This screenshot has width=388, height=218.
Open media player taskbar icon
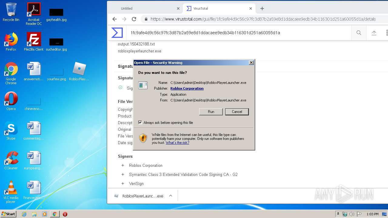click(x=45, y=214)
